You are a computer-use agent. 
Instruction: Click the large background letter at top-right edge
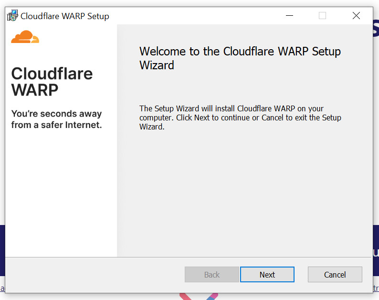pyautogui.click(x=376, y=29)
